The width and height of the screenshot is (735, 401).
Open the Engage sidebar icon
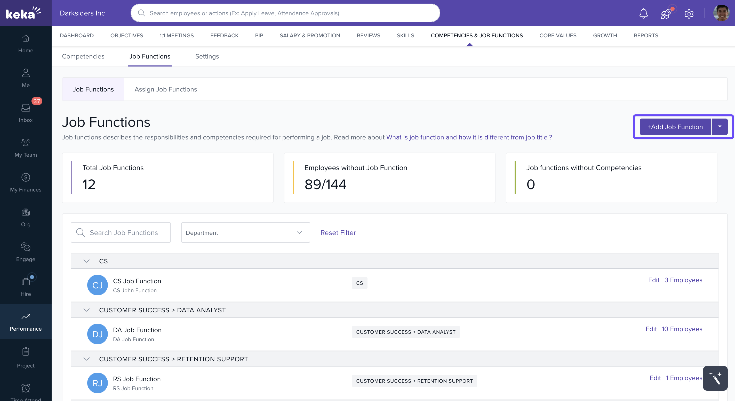pyautogui.click(x=26, y=252)
